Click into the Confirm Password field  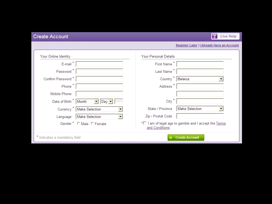[99, 79]
